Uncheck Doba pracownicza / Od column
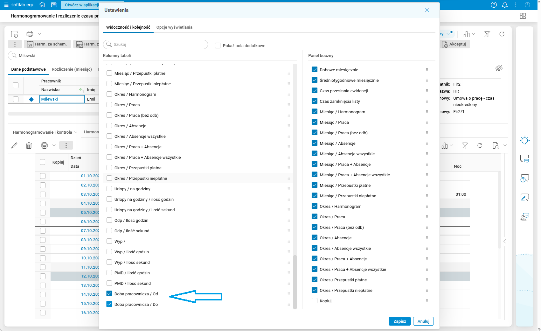The height and width of the screenshot is (331, 541). pyautogui.click(x=109, y=294)
